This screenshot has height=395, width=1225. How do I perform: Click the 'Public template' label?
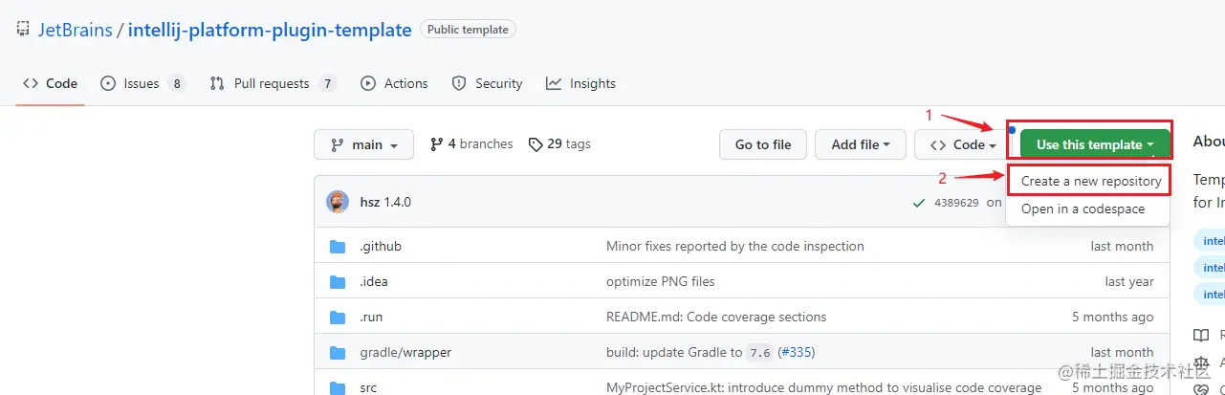[x=469, y=30]
